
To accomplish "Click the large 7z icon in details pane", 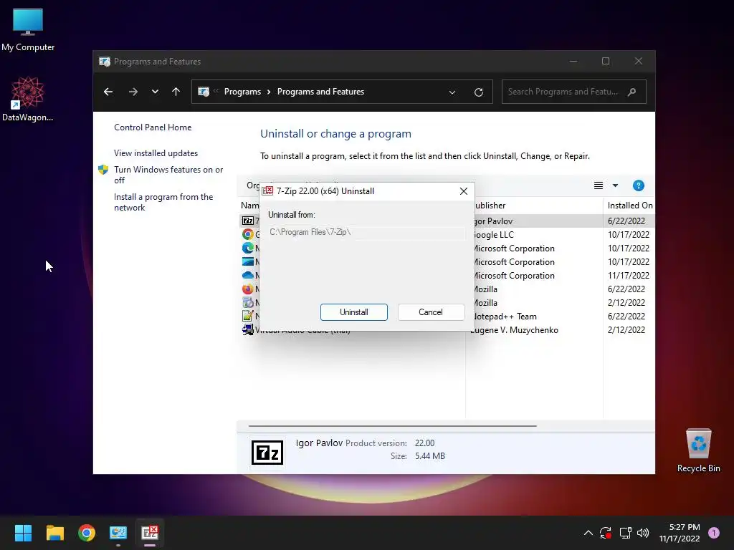I will 267,453.
